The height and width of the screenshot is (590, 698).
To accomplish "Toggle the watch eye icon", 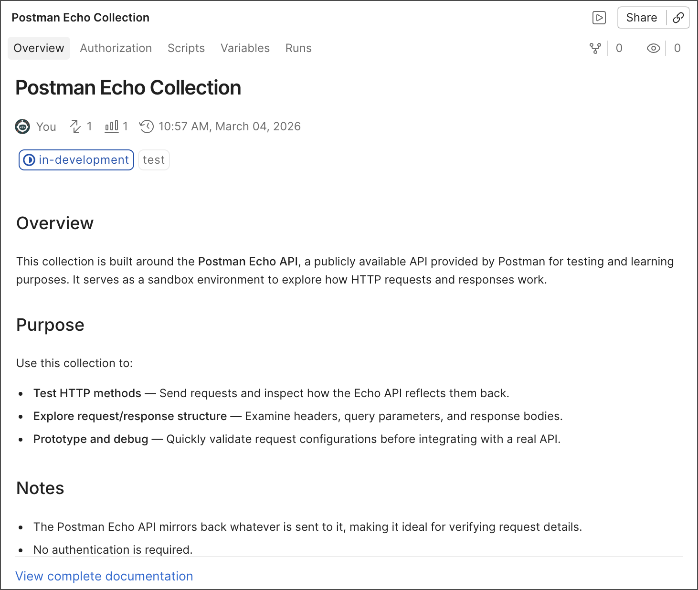I will (653, 48).
